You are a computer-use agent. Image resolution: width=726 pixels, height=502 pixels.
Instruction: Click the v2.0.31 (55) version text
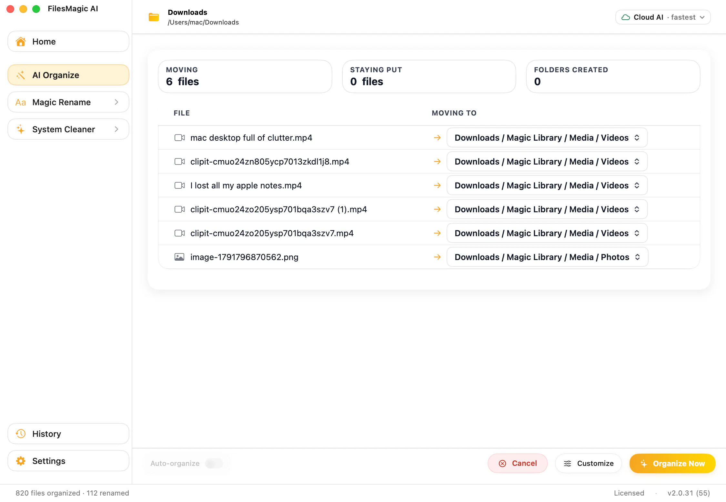[689, 493]
